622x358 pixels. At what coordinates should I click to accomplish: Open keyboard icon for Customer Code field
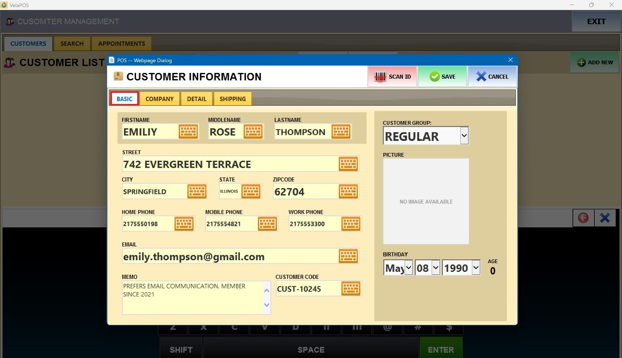351,289
